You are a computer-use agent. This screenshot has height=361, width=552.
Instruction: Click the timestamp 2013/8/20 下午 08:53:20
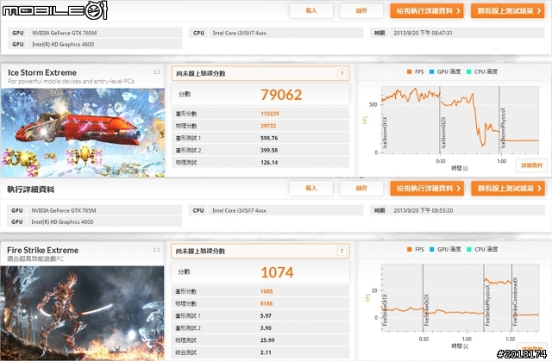423,210
